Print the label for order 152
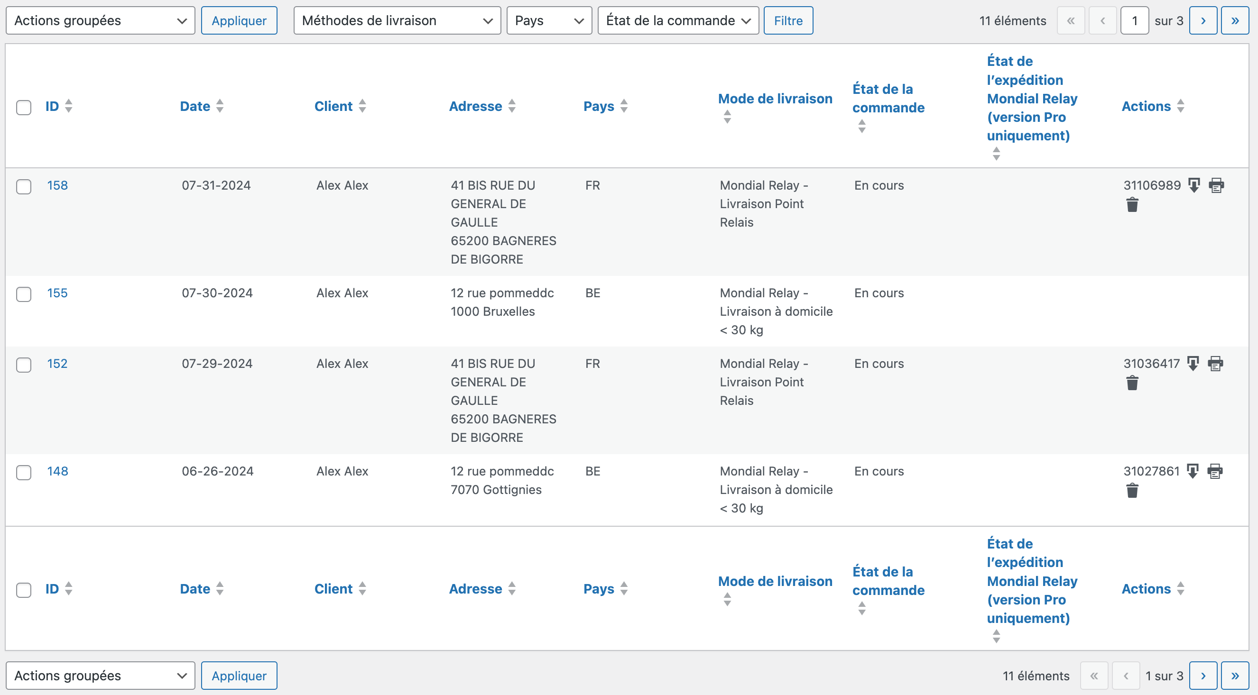Screen dimensions: 1258x695 [1215, 364]
